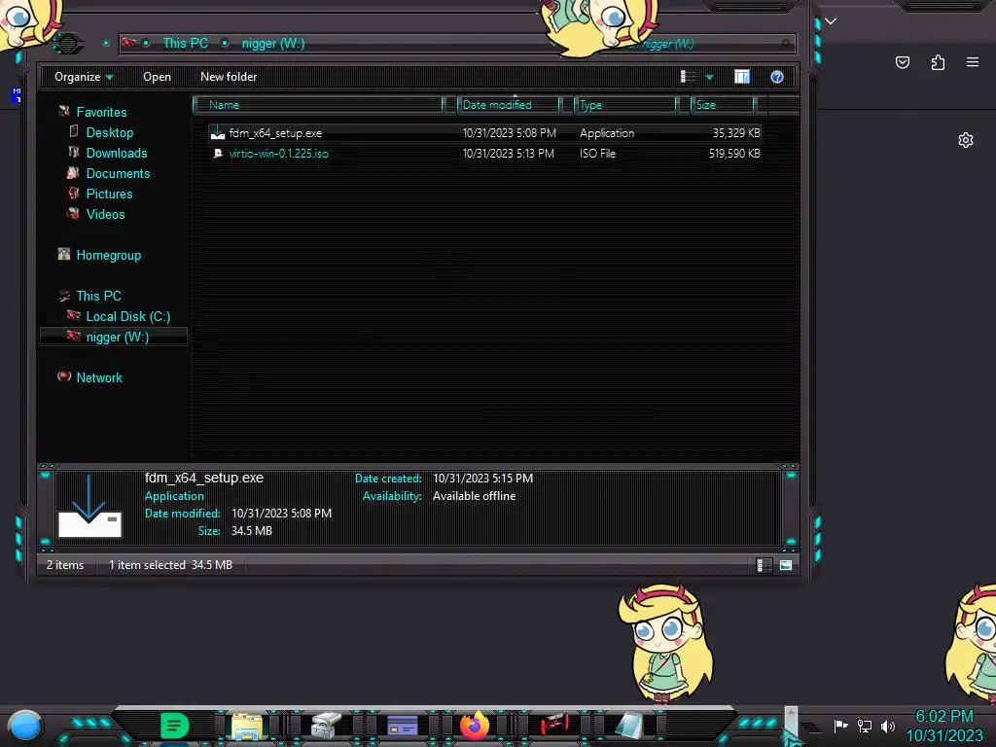Click the Firefox page settings gear icon
Screen dimensions: 996x747
point(966,140)
